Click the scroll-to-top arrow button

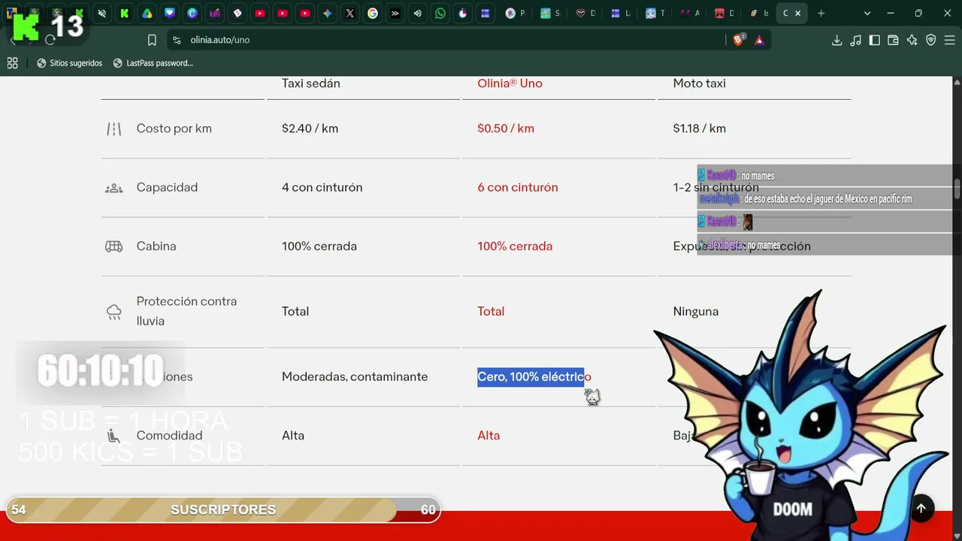921,509
